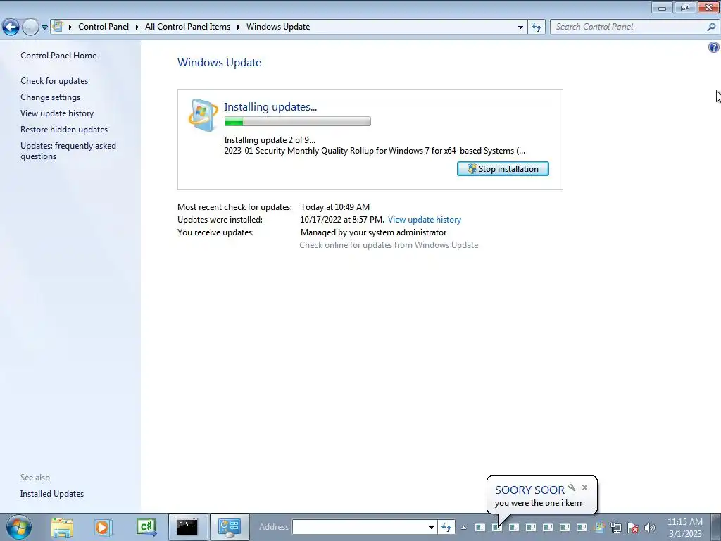Open notification balloon wrench settings icon

pos(572,487)
